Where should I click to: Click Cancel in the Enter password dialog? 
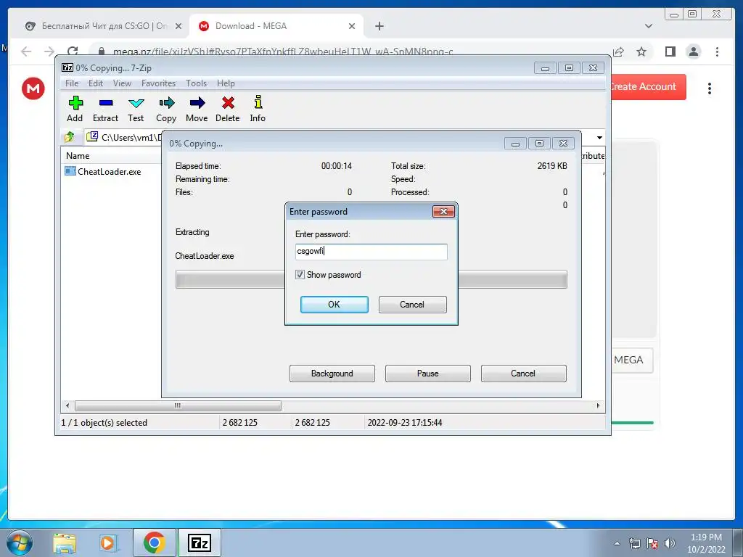(x=412, y=305)
